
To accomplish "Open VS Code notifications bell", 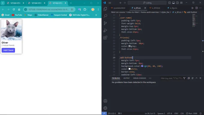I will click(200, 113).
